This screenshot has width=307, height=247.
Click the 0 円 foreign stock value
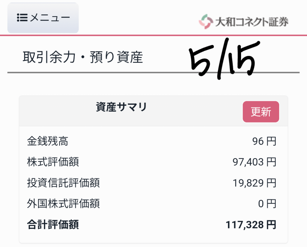click(x=267, y=204)
